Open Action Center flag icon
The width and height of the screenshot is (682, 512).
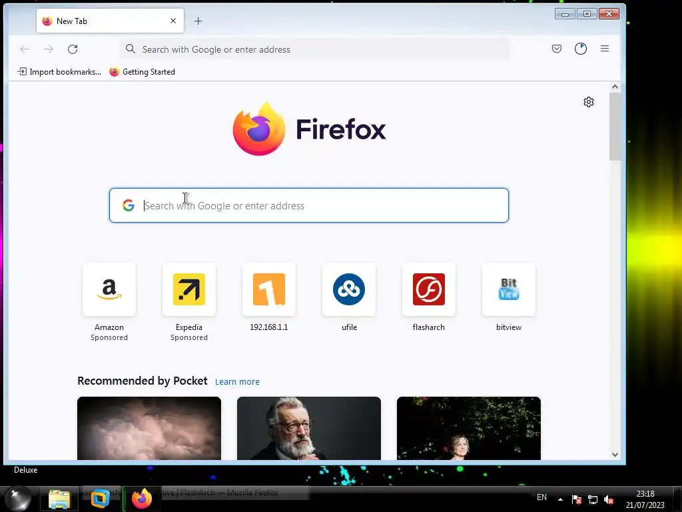click(x=577, y=499)
